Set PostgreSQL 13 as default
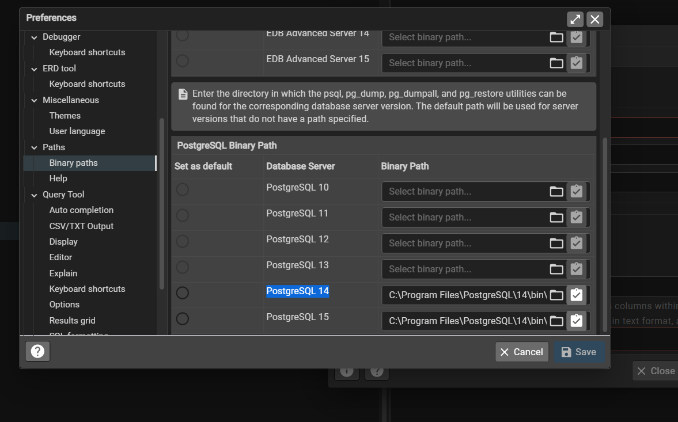The height and width of the screenshot is (422, 678). pyautogui.click(x=183, y=267)
